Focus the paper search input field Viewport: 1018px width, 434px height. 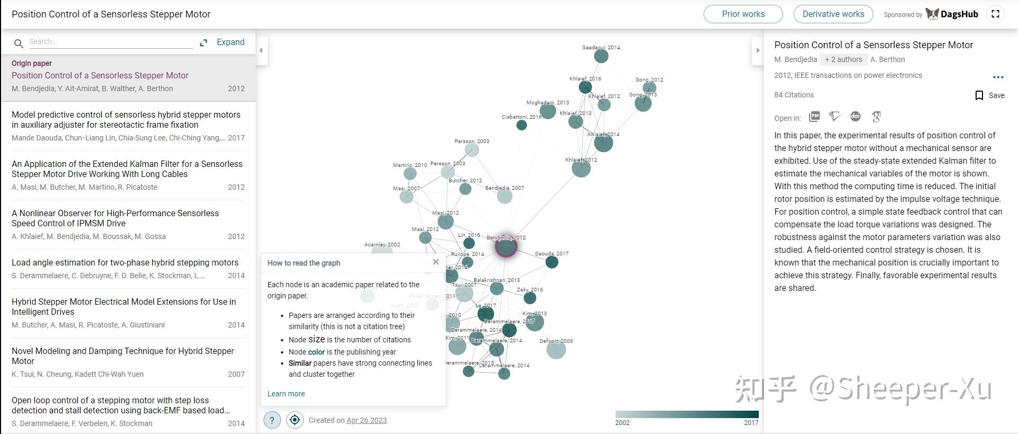tap(110, 42)
